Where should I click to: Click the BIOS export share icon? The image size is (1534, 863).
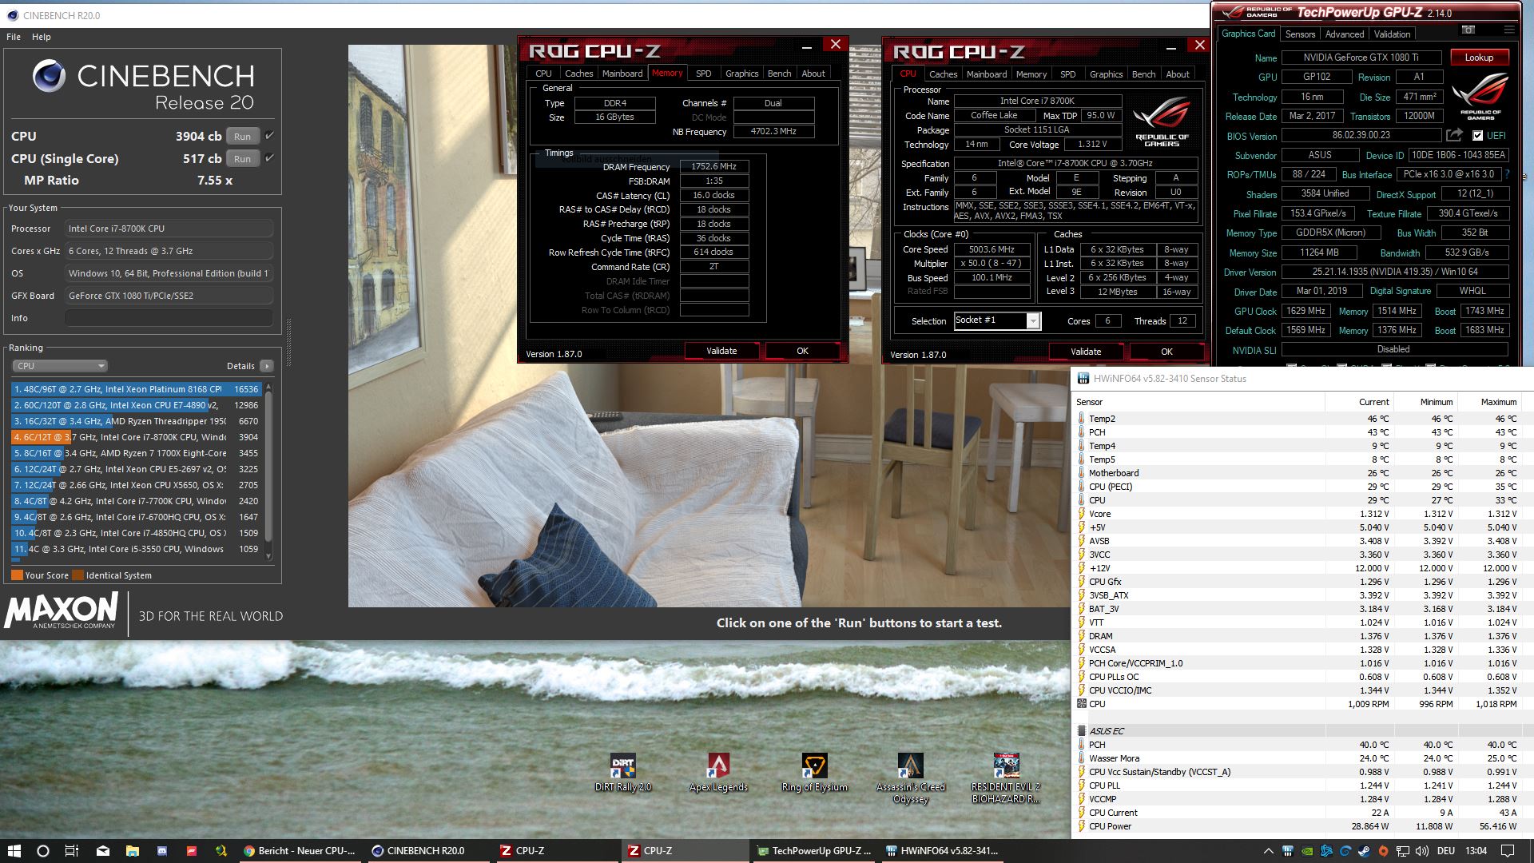[x=1454, y=135]
